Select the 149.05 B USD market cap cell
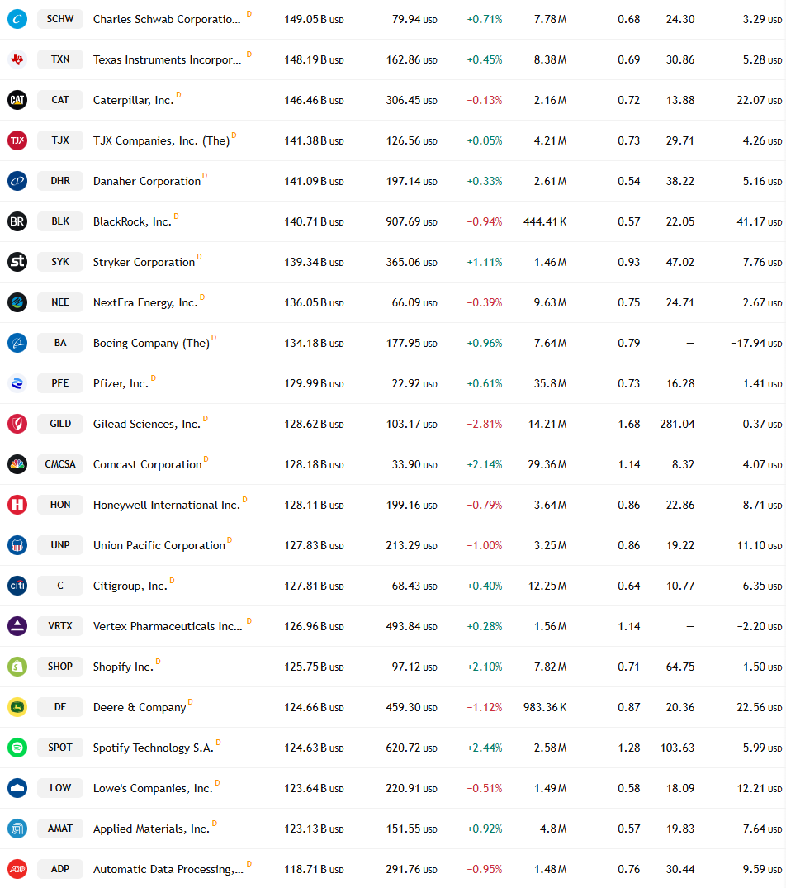This screenshot has width=786, height=888. pyautogui.click(x=314, y=19)
